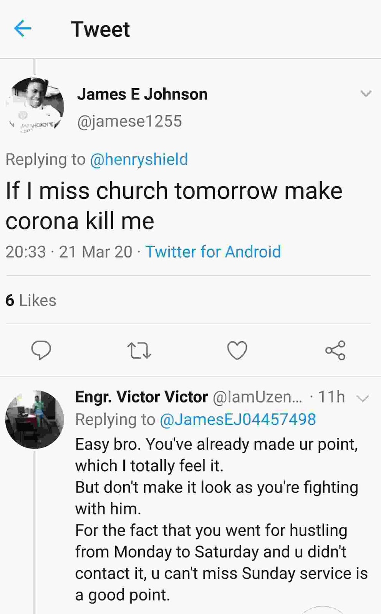
Task: Open the @JamesEJ04457498 mention link
Action: 237,419
